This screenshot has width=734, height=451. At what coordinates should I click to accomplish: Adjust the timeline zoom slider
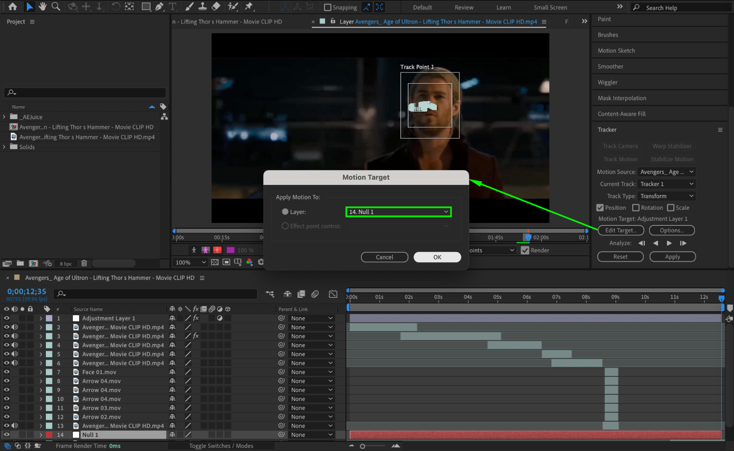[x=362, y=446]
